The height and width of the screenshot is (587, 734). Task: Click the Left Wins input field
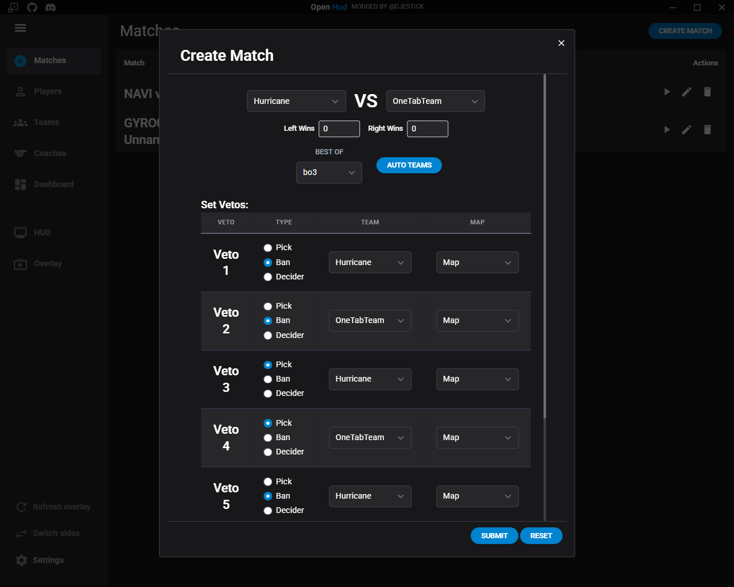point(339,129)
